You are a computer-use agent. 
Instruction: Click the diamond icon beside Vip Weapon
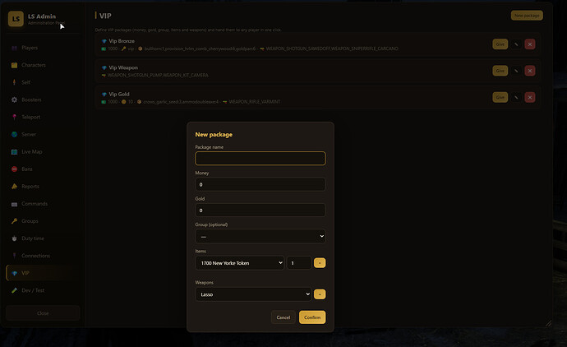[x=104, y=67]
